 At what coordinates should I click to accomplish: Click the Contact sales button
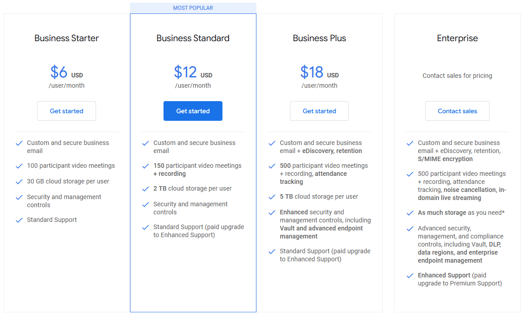[x=457, y=111]
